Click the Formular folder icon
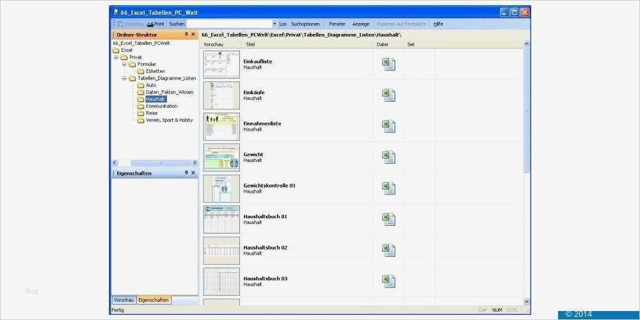Image resolution: width=640 pixels, height=320 pixels. 132,64
